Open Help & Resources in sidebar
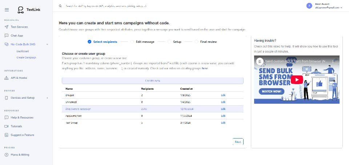 (x=22, y=117)
